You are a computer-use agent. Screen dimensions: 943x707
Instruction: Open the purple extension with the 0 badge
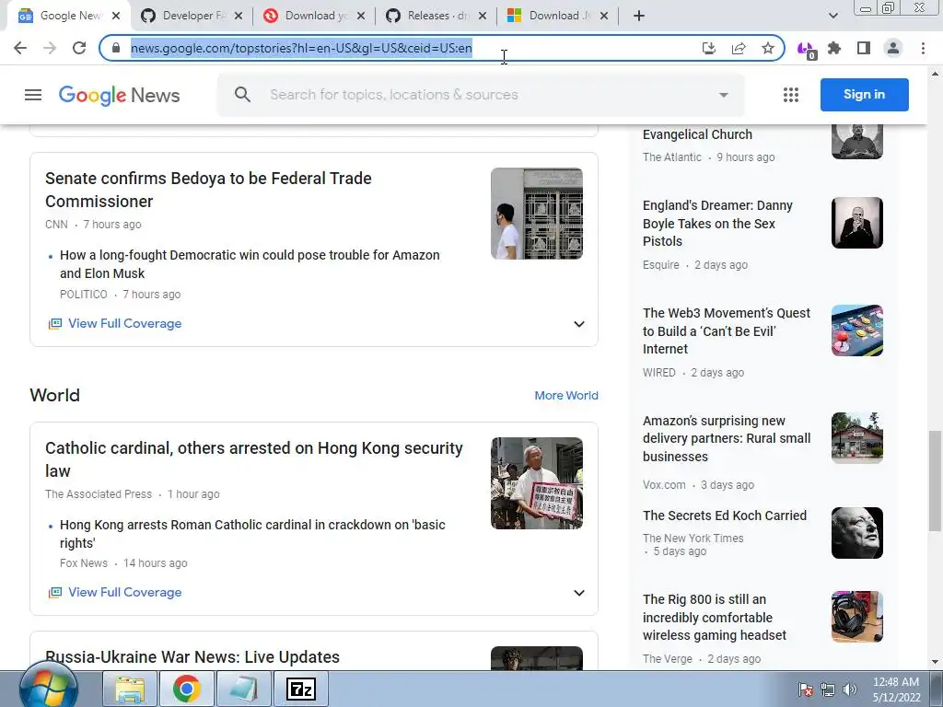(x=806, y=50)
